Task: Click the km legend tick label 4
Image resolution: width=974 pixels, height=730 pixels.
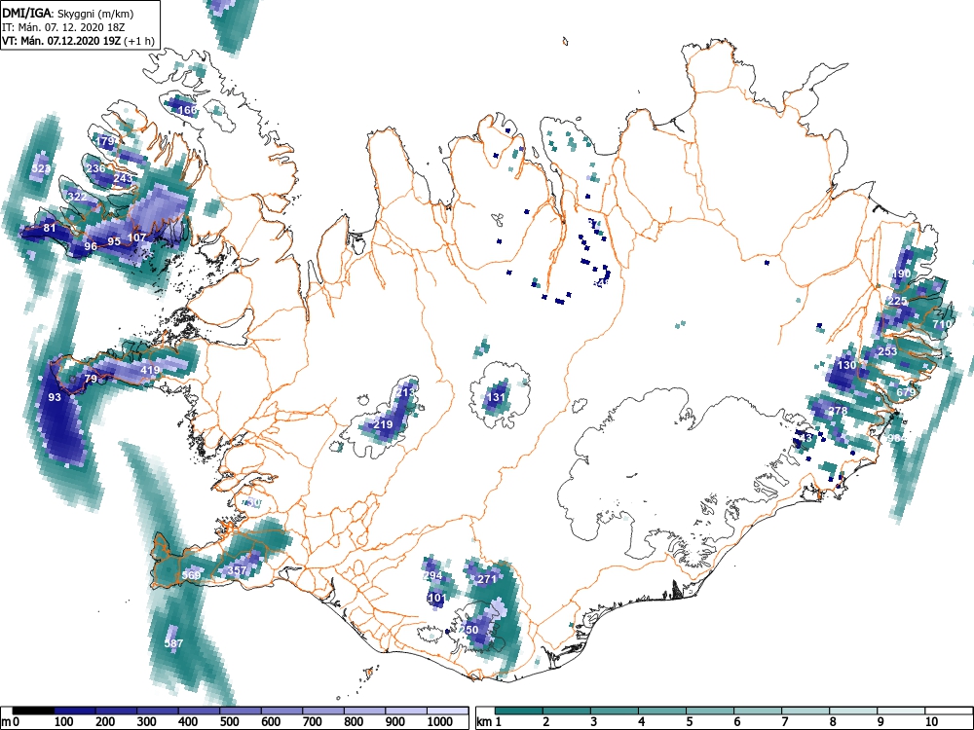Action: [x=641, y=722]
